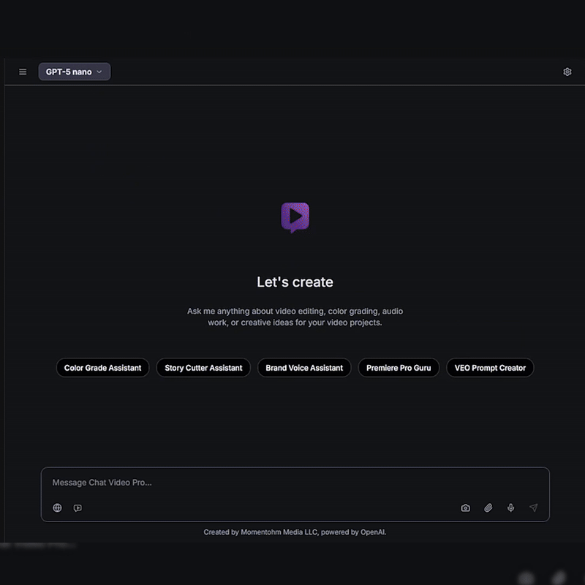Start the Color Grade Assistant
The image size is (585, 585).
[x=102, y=368]
